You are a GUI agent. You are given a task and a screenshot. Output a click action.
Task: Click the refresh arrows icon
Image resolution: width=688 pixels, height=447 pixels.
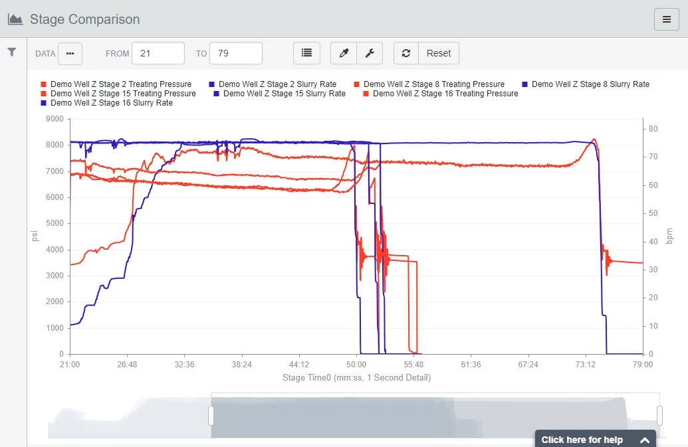tap(406, 53)
